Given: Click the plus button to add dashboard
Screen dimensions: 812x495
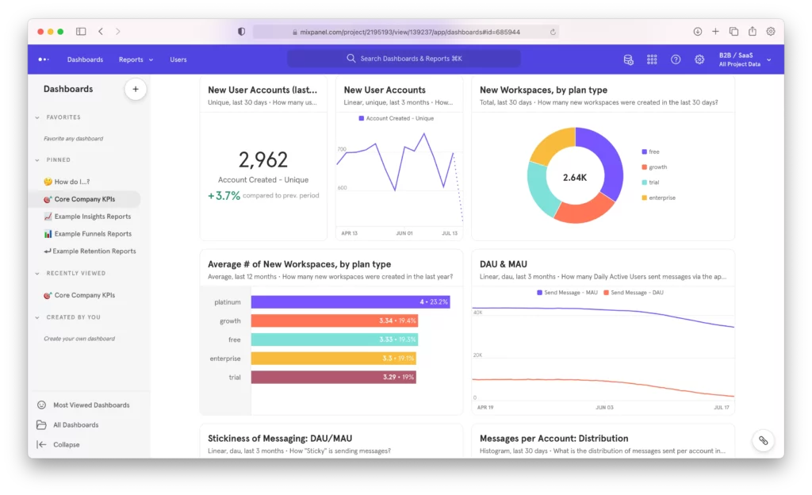Looking at the screenshot, I should (135, 90).
